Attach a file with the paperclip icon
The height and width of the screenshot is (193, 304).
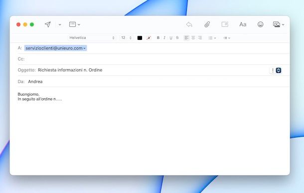[207, 24]
